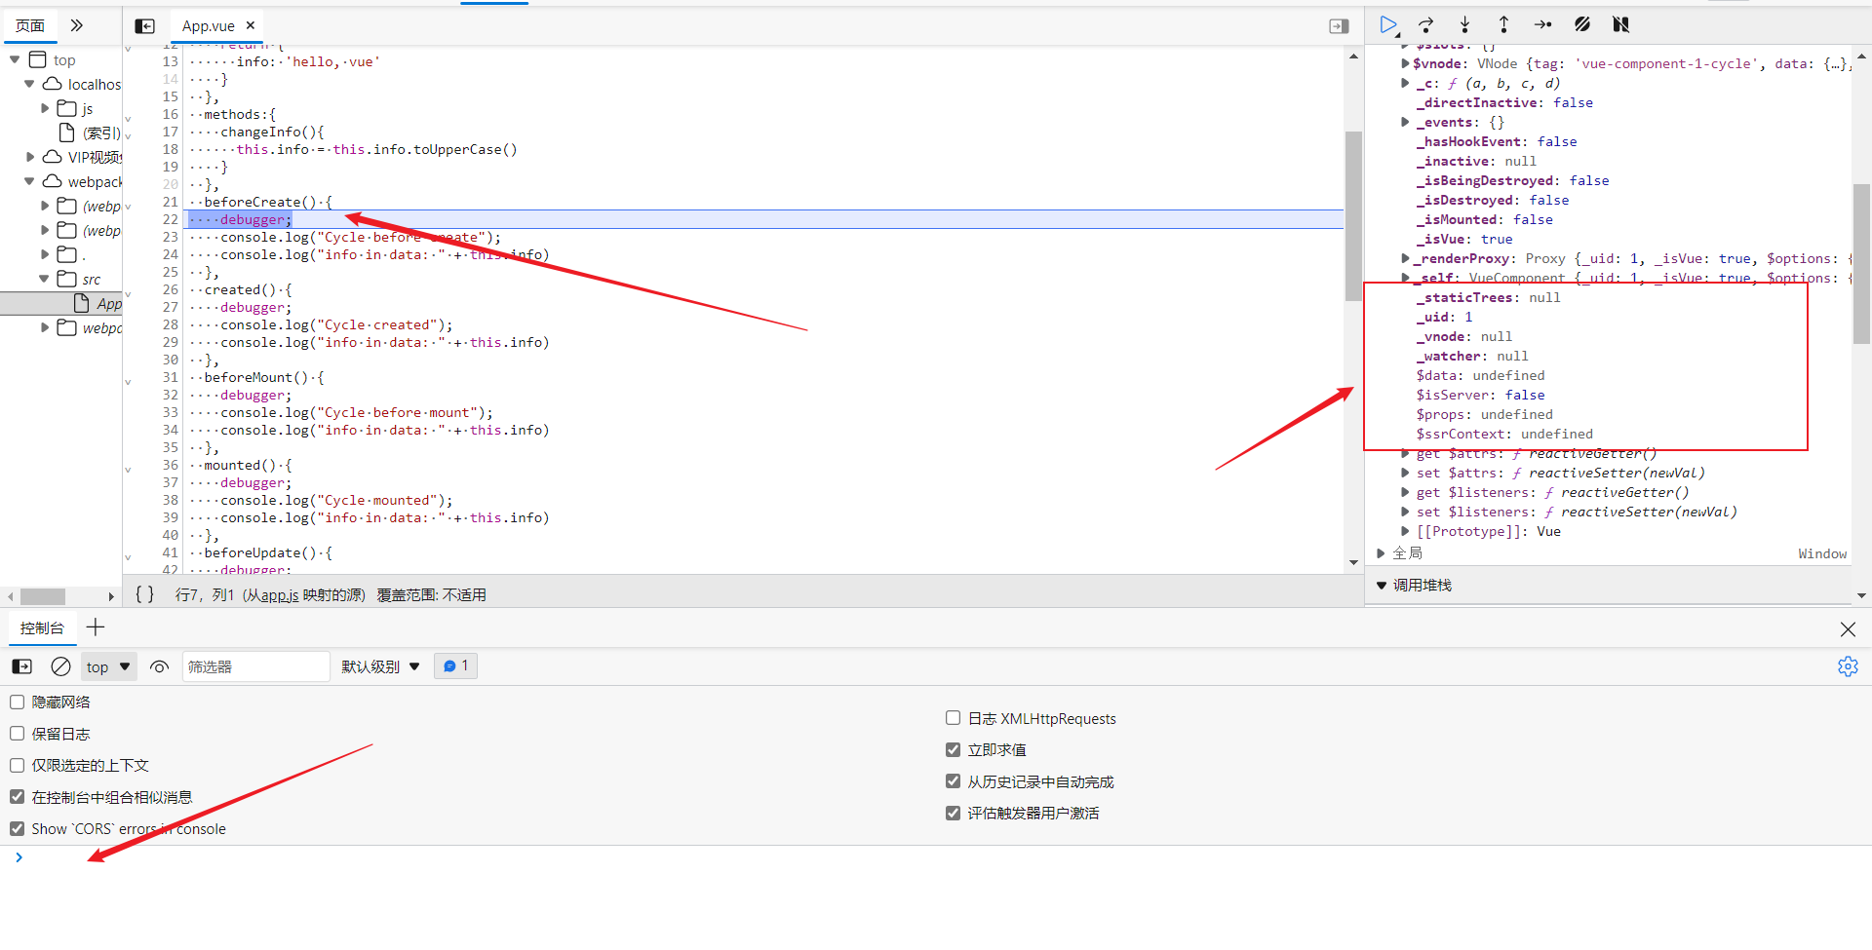1872x950 pixels.
Task: Collapse the 调用堆栈 section
Action: [x=1382, y=586]
